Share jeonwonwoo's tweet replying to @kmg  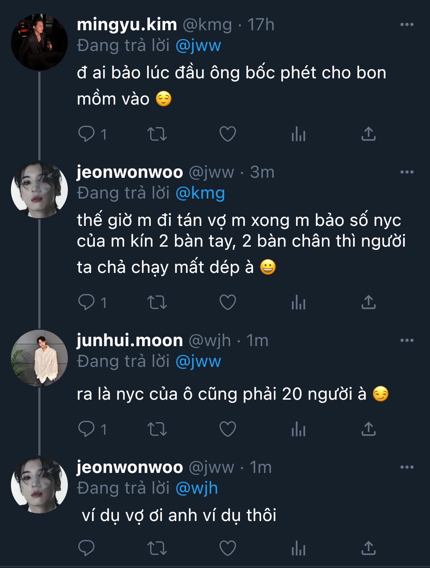(x=368, y=302)
